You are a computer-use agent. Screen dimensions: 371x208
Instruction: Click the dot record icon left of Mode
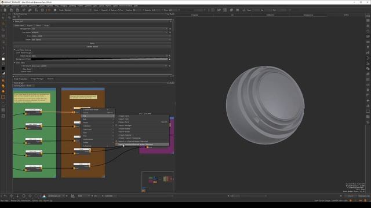click(x=55, y=10)
